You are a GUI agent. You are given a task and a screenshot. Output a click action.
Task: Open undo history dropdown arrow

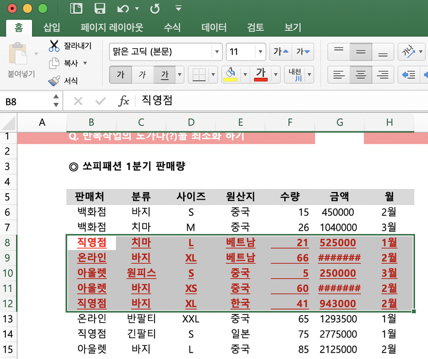click(x=137, y=8)
